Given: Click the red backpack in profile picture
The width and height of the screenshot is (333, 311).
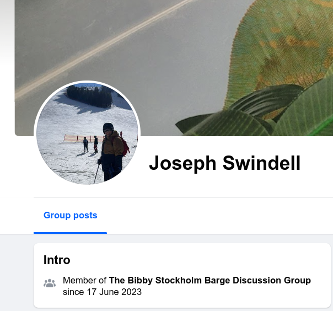Looking at the screenshot, I should pyautogui.click(x=125, y=146).
